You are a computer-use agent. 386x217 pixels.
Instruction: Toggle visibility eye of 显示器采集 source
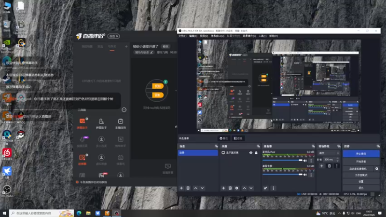250,153
